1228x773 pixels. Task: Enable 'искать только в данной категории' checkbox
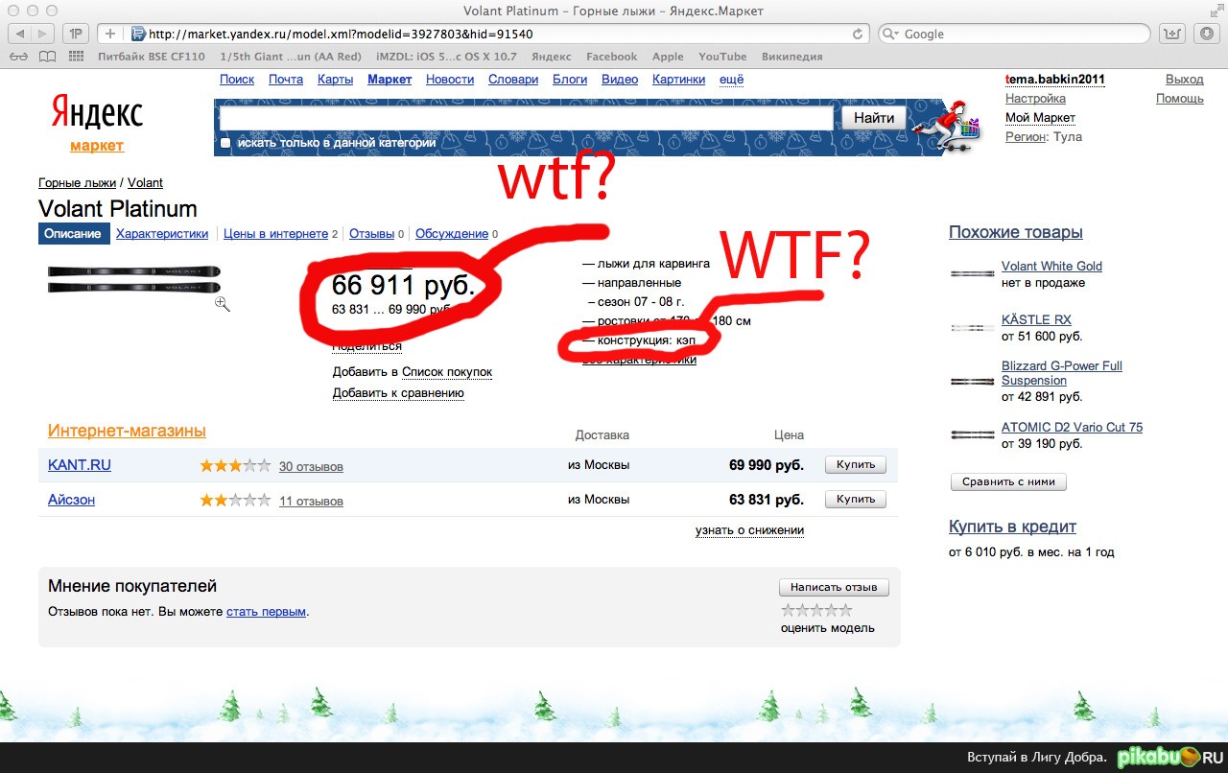point(225,143)
